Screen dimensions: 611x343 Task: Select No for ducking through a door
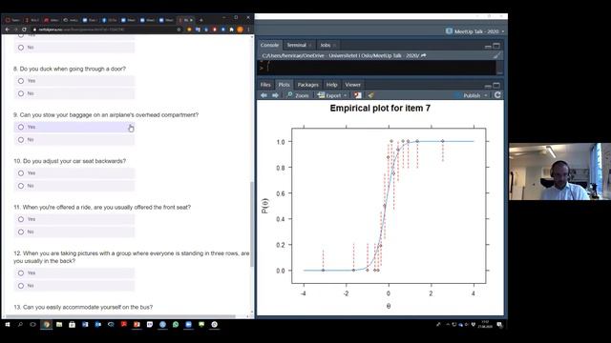(x=21, y=93)
